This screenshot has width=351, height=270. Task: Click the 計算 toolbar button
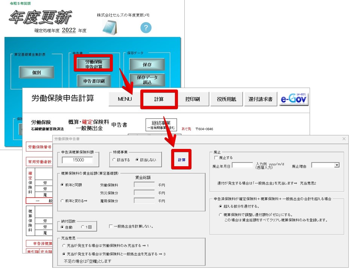159,99
